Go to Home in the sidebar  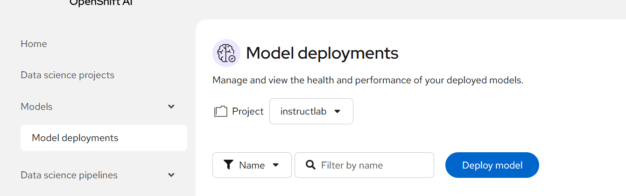pyautogui.click(x=34, y=44)
